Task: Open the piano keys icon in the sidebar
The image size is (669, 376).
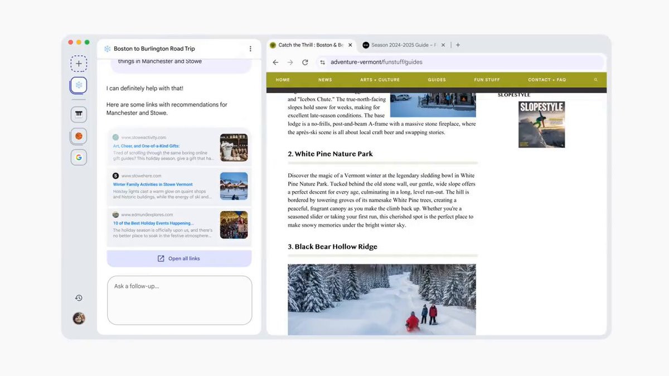Action: tap(79, 114)
